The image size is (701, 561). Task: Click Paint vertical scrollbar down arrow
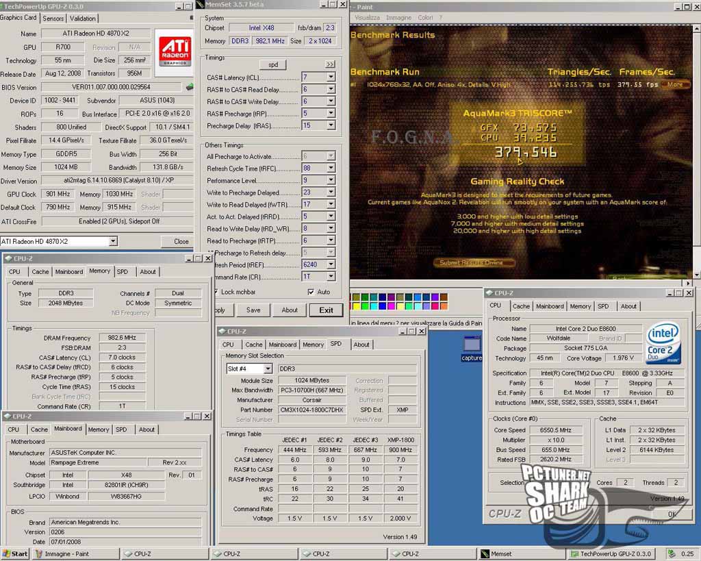pos(696,275)
